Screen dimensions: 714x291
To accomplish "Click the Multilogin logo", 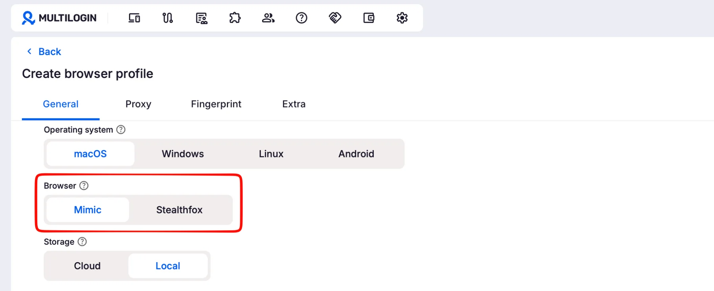I will coord(59,18).
